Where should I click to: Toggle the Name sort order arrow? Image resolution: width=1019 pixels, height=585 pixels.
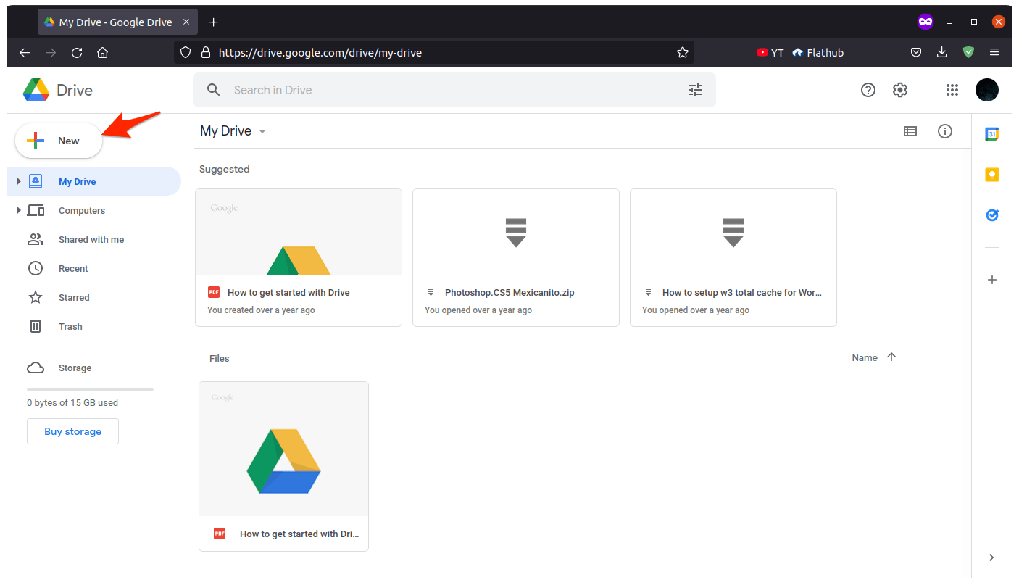click(x=892, y=357)
